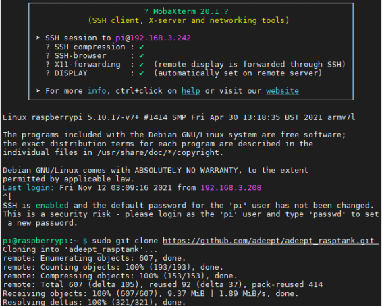Click the 'Receiving objects: 100% (607/607)' line
Screen dimensions: 382x306
pos(151,293)
